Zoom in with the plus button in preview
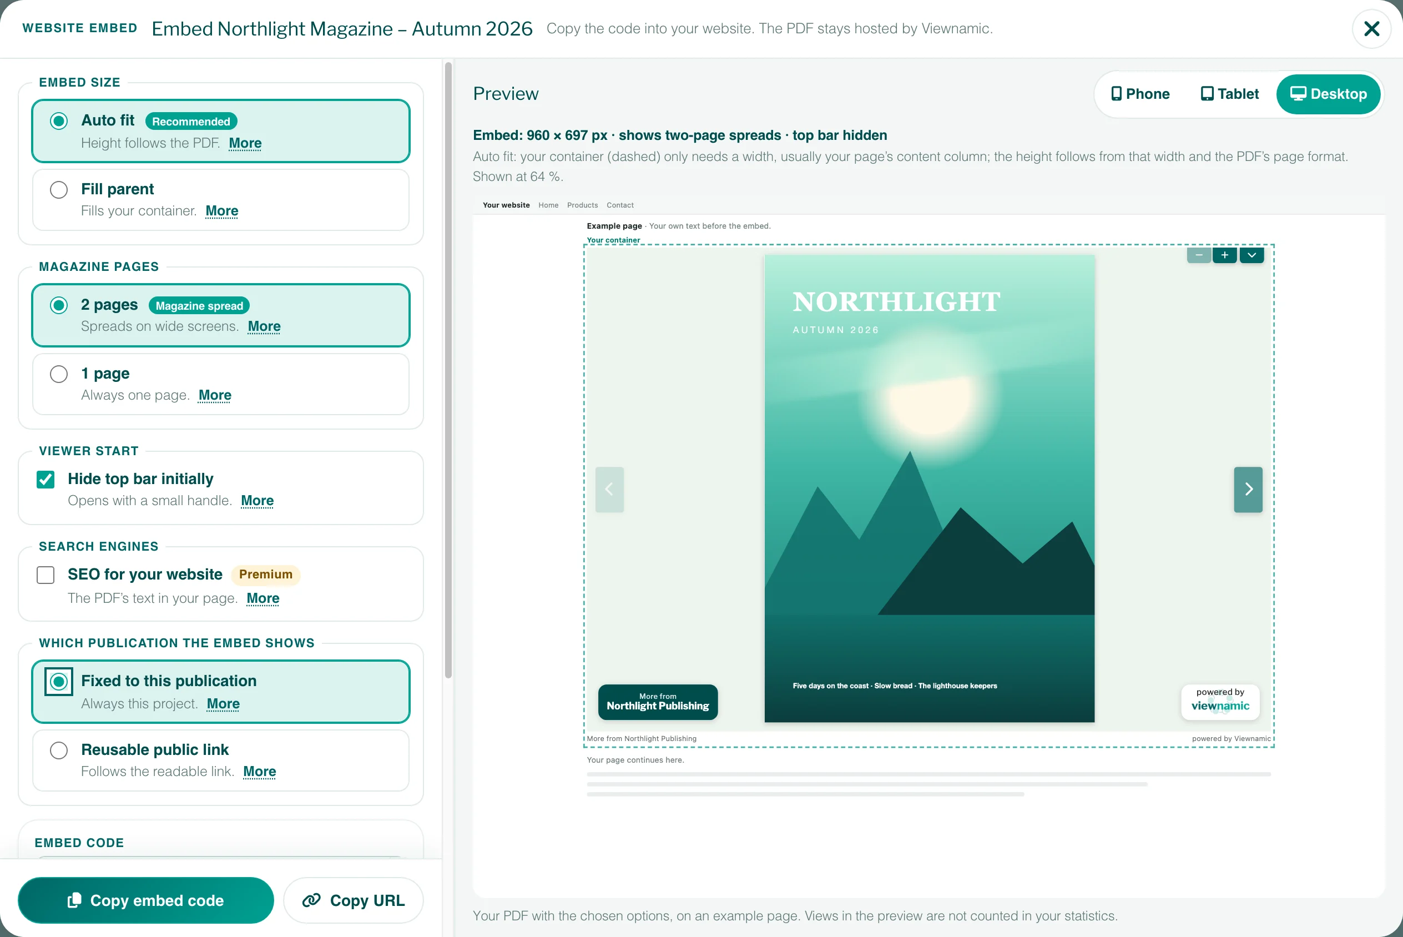 point(1224,255)
